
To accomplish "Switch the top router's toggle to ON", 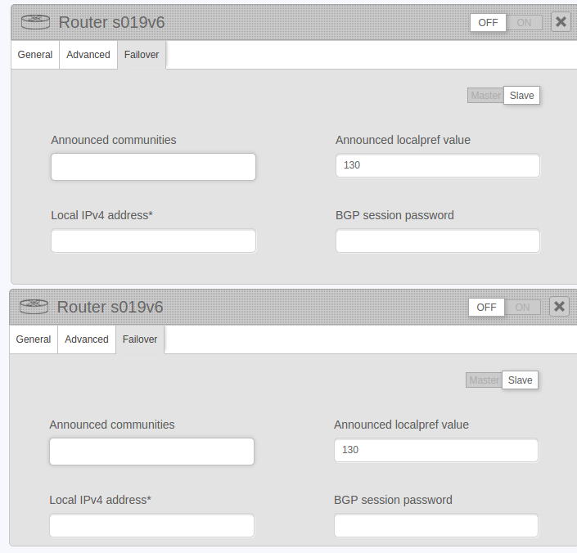I will 524,22.
